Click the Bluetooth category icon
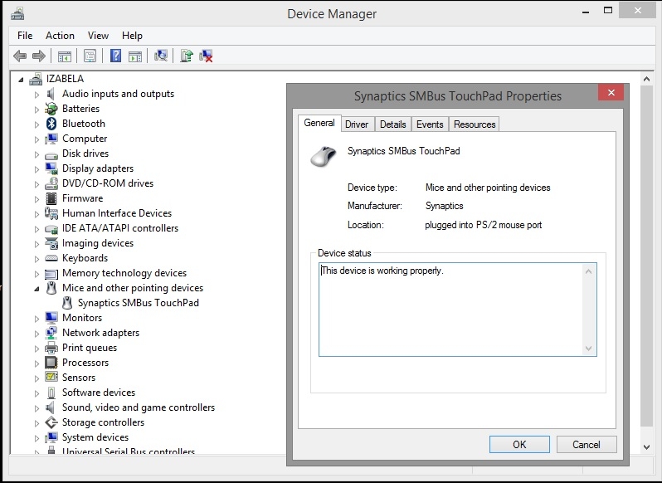This screenshot has height=483, width=662. click(51, 124)
